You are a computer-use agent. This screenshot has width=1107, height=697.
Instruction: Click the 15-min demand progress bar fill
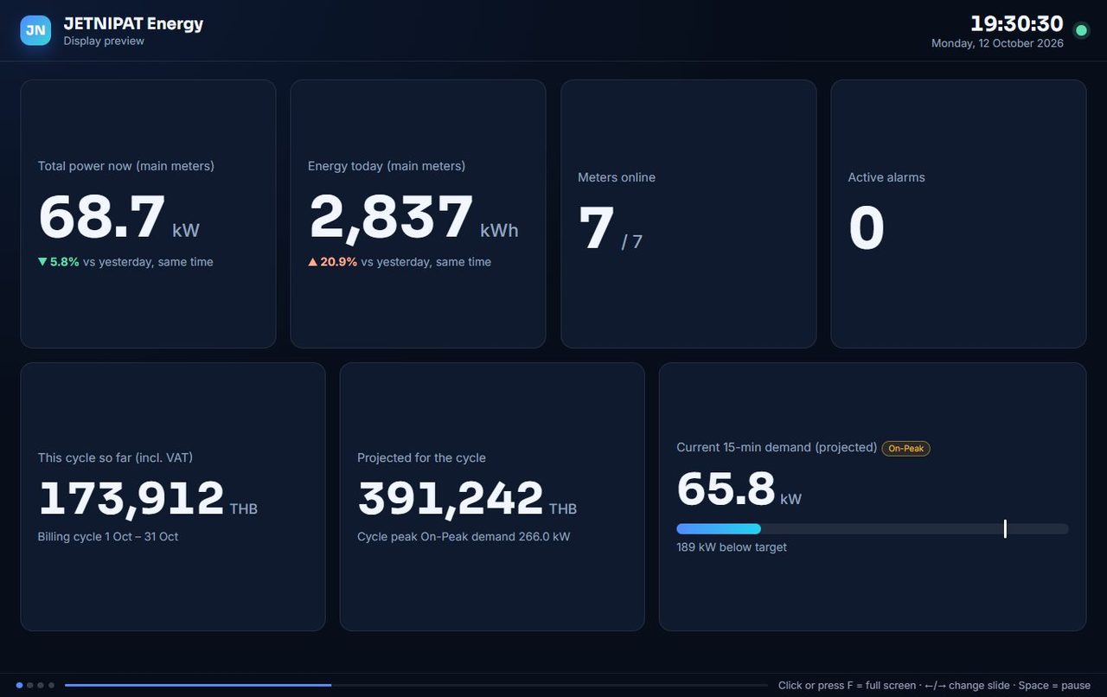(719, 528)
